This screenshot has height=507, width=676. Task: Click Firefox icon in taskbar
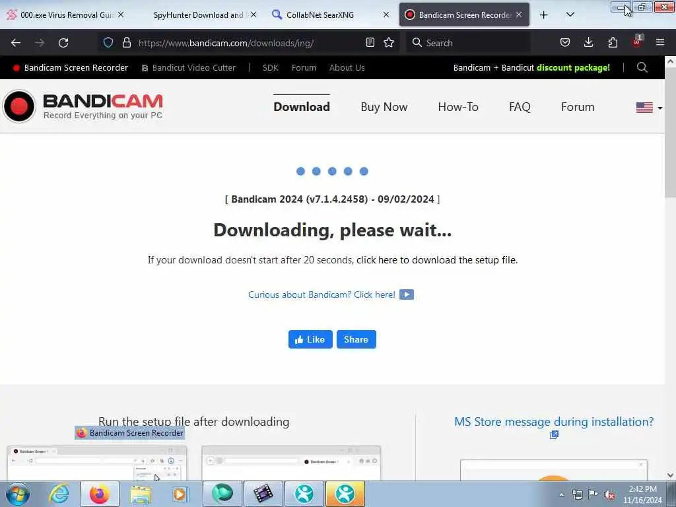(100, 494)
